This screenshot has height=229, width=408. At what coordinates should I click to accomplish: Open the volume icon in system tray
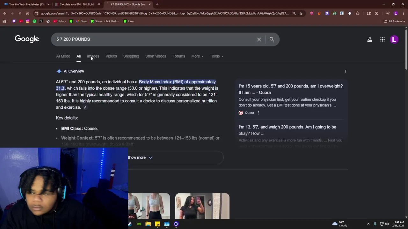[x=387, y=224]
